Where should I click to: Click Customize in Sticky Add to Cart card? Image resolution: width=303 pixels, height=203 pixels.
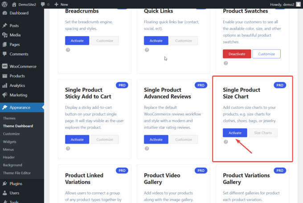click(105, 140)
